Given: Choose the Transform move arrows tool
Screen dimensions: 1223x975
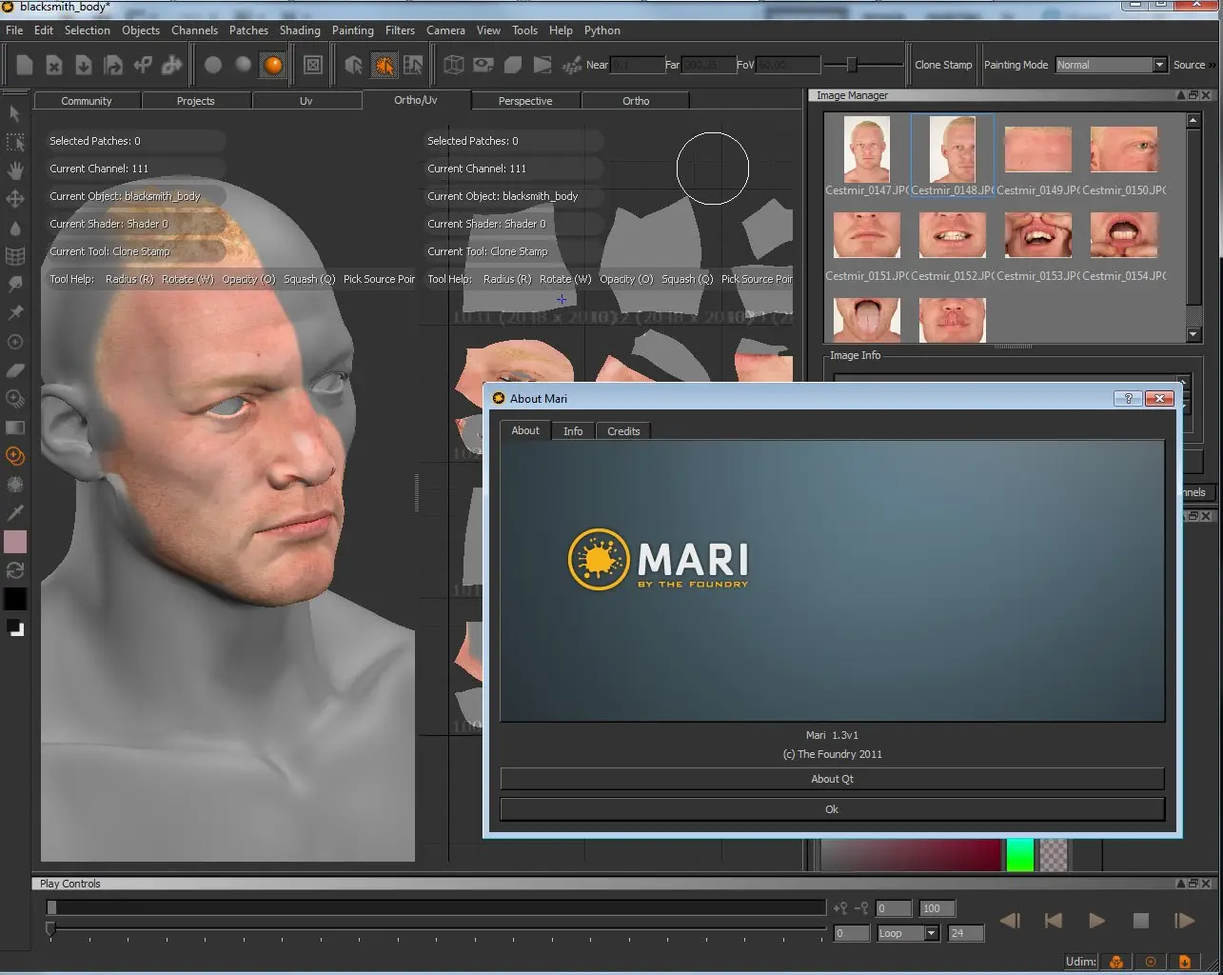Looking at the screenshot, I should coord(15,199).
